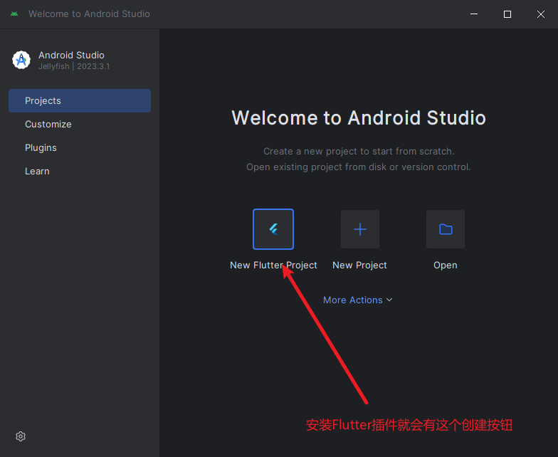Open the settings gear in bottom-left corner
Viewport: 558px width, 457px height.
[21, 436]
